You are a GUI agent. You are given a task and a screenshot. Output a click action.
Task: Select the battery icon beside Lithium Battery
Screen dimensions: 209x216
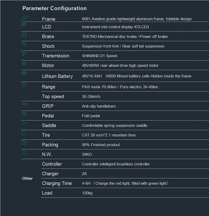click(24, 73)
